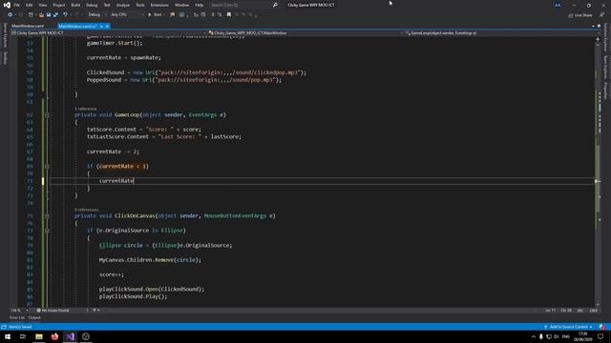
Task: Show hidden system tray icons
Action: pyautogui.click(x=534, y=336)
